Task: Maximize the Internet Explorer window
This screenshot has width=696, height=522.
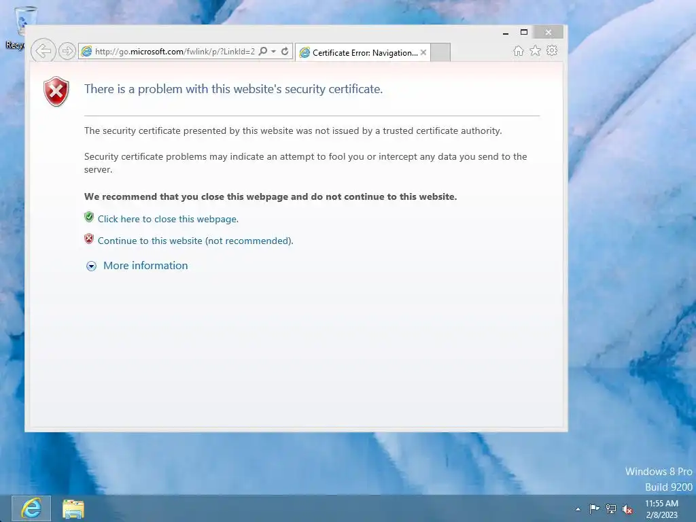Action: [x=524, y=33]
